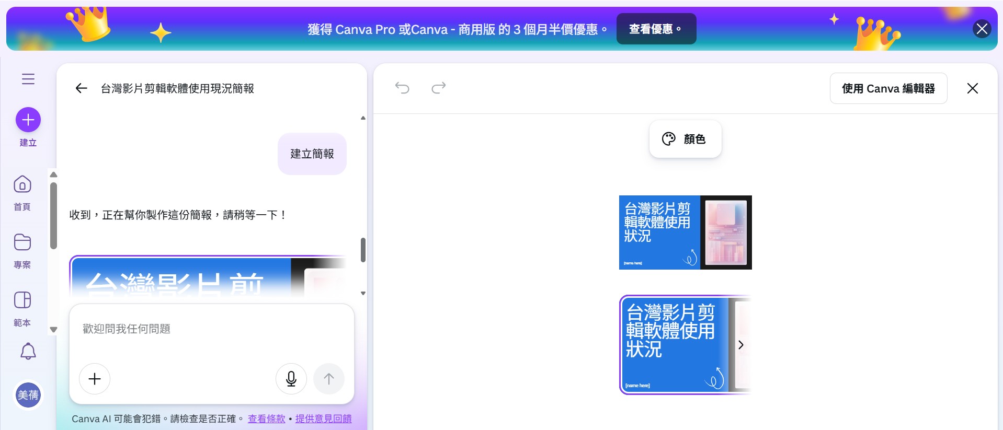The width and height of the screenshot is (1003, 430).
Task: Open 專案 projects in sidebar
Action: 22,251
